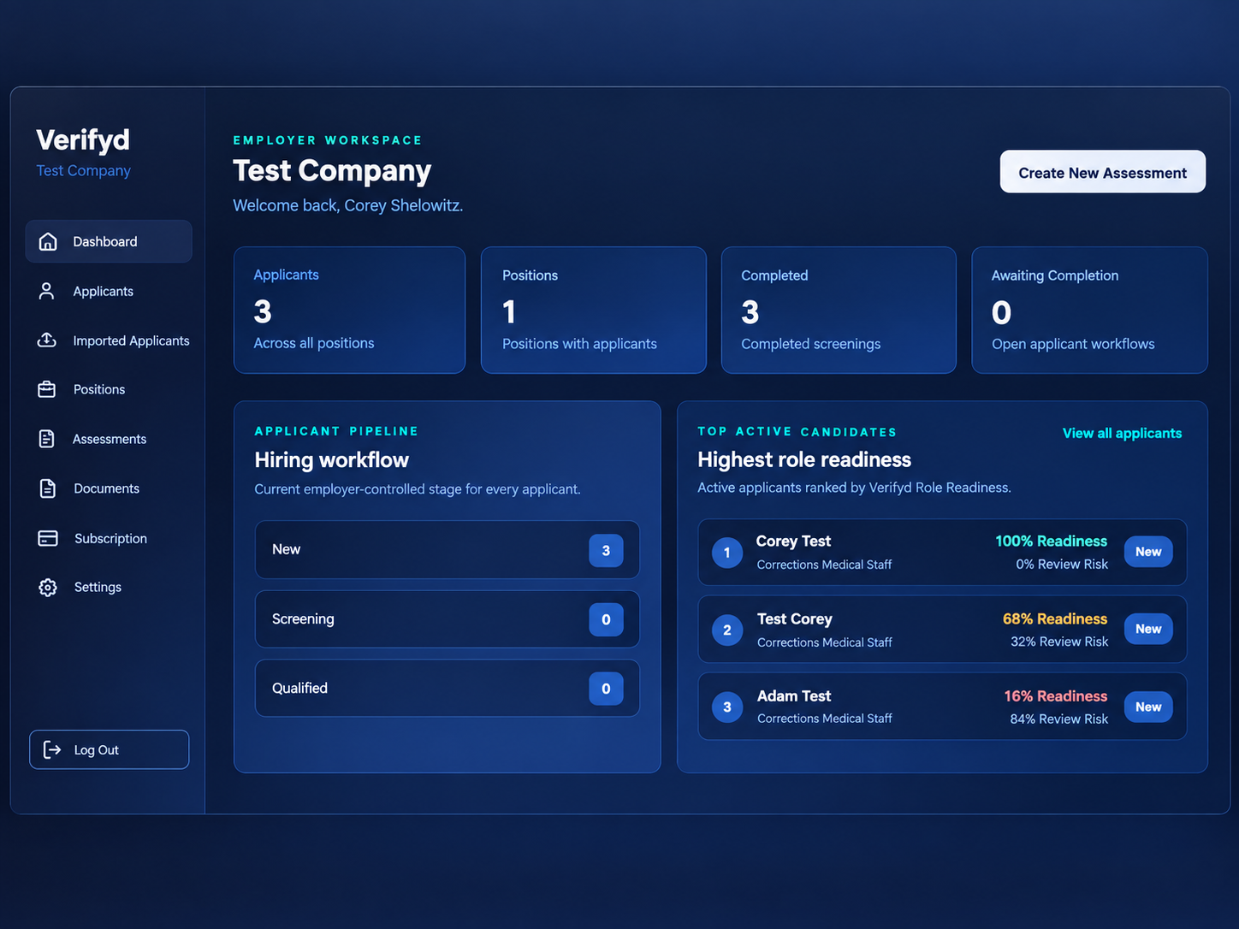Click the Applicants person icon

coord(47,292)
